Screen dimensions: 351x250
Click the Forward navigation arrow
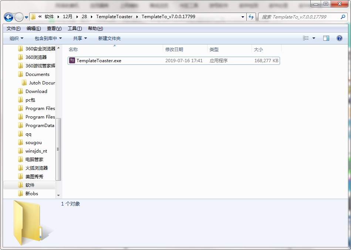point(19,17)
